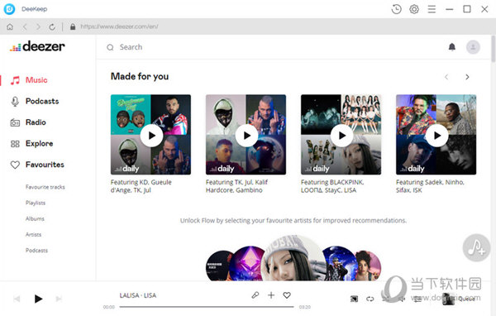This screenshot has width=496, height=316.
Task: Open Artists under Favourites
Action: (34, 235)
